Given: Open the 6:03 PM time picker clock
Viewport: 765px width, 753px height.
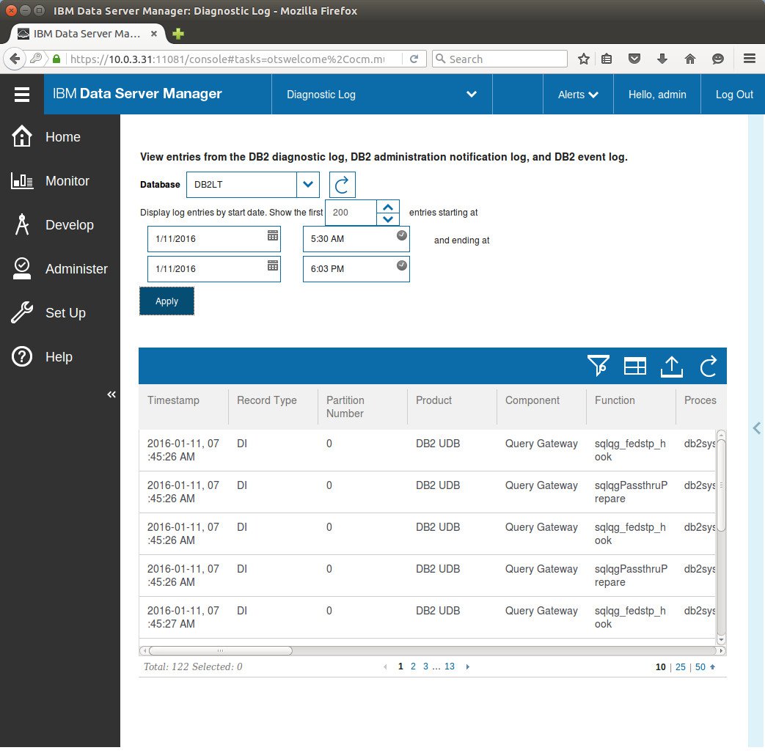Looking at the screenshot, I should coord(401,265).
